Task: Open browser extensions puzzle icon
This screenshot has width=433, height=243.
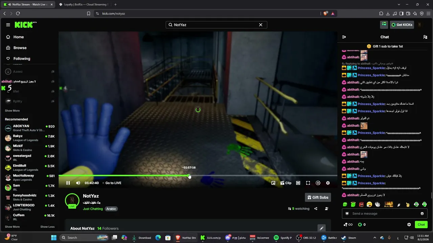Action: [x=381, y=13]
